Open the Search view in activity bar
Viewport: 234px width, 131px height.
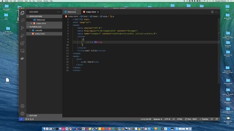[22, 20]
